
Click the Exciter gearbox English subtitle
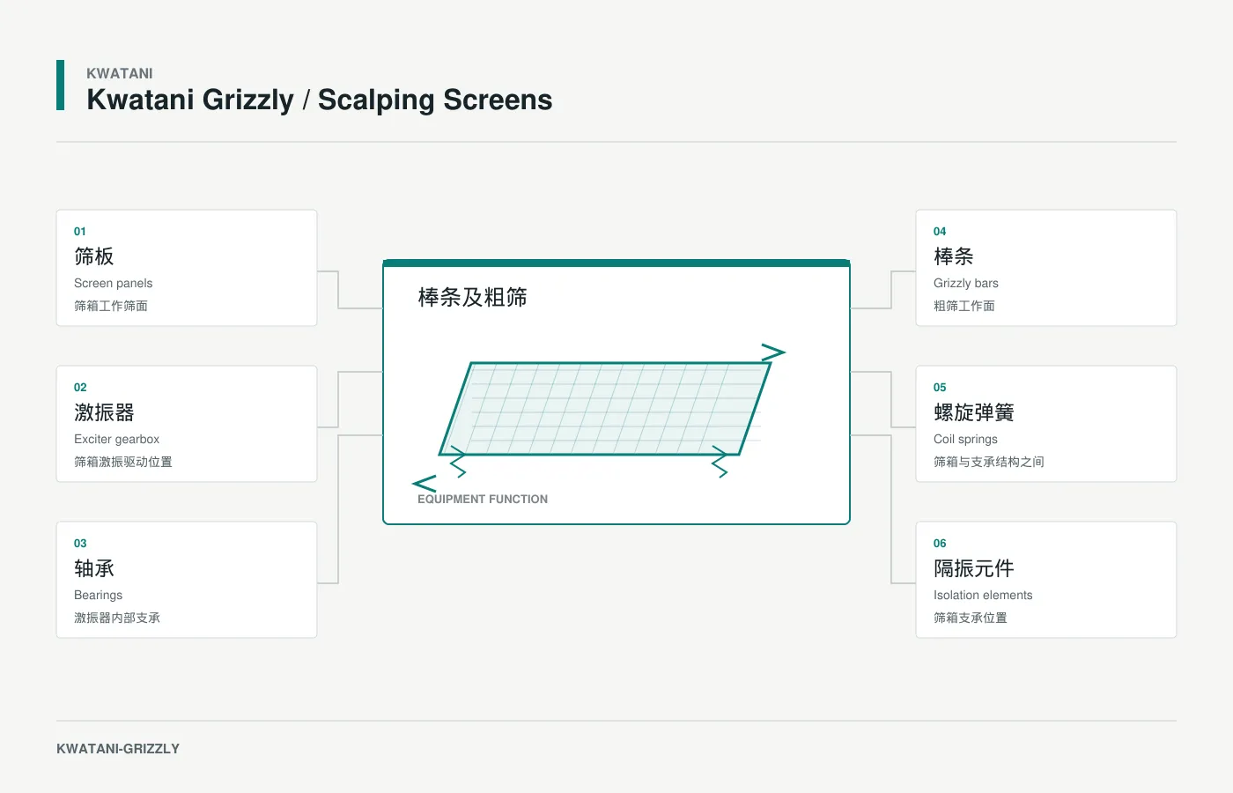click(117, 439)
